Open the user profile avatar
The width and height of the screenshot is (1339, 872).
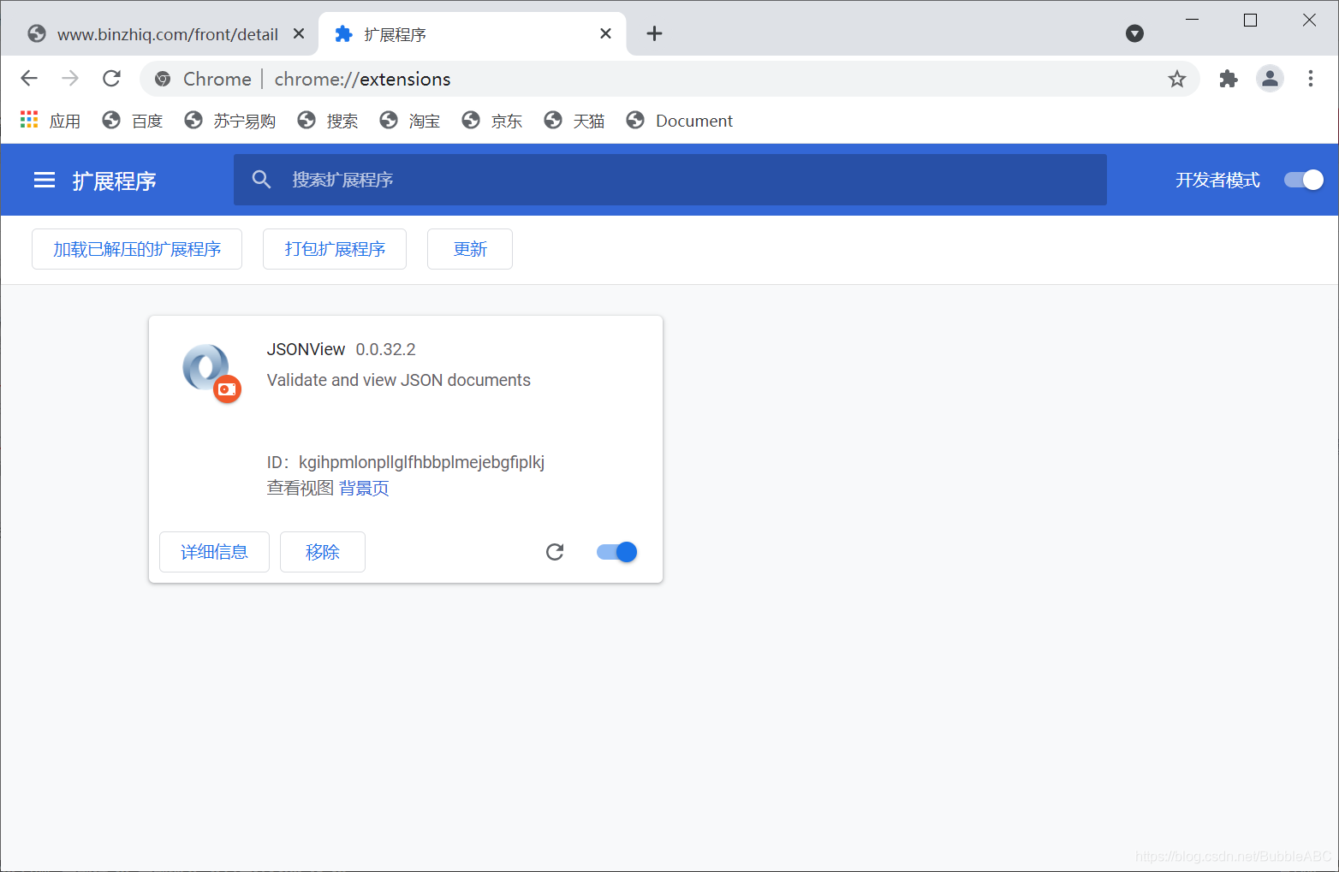[x=1270, y=79]
